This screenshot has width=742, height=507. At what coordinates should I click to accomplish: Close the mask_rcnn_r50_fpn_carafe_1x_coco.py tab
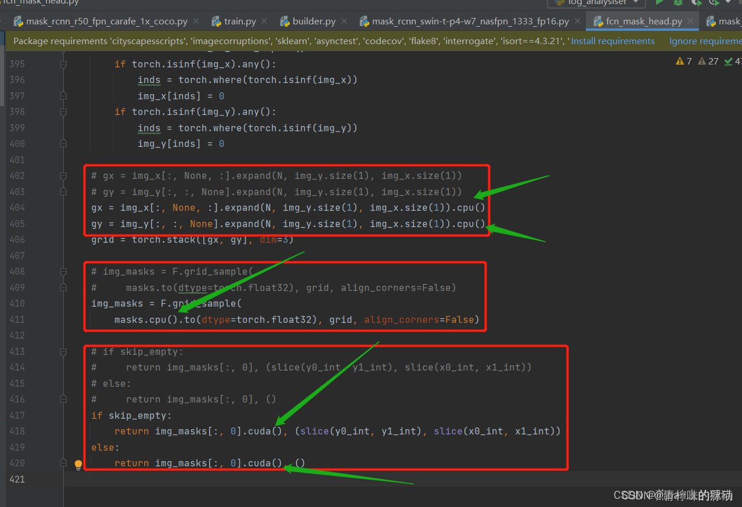(196, 21)
